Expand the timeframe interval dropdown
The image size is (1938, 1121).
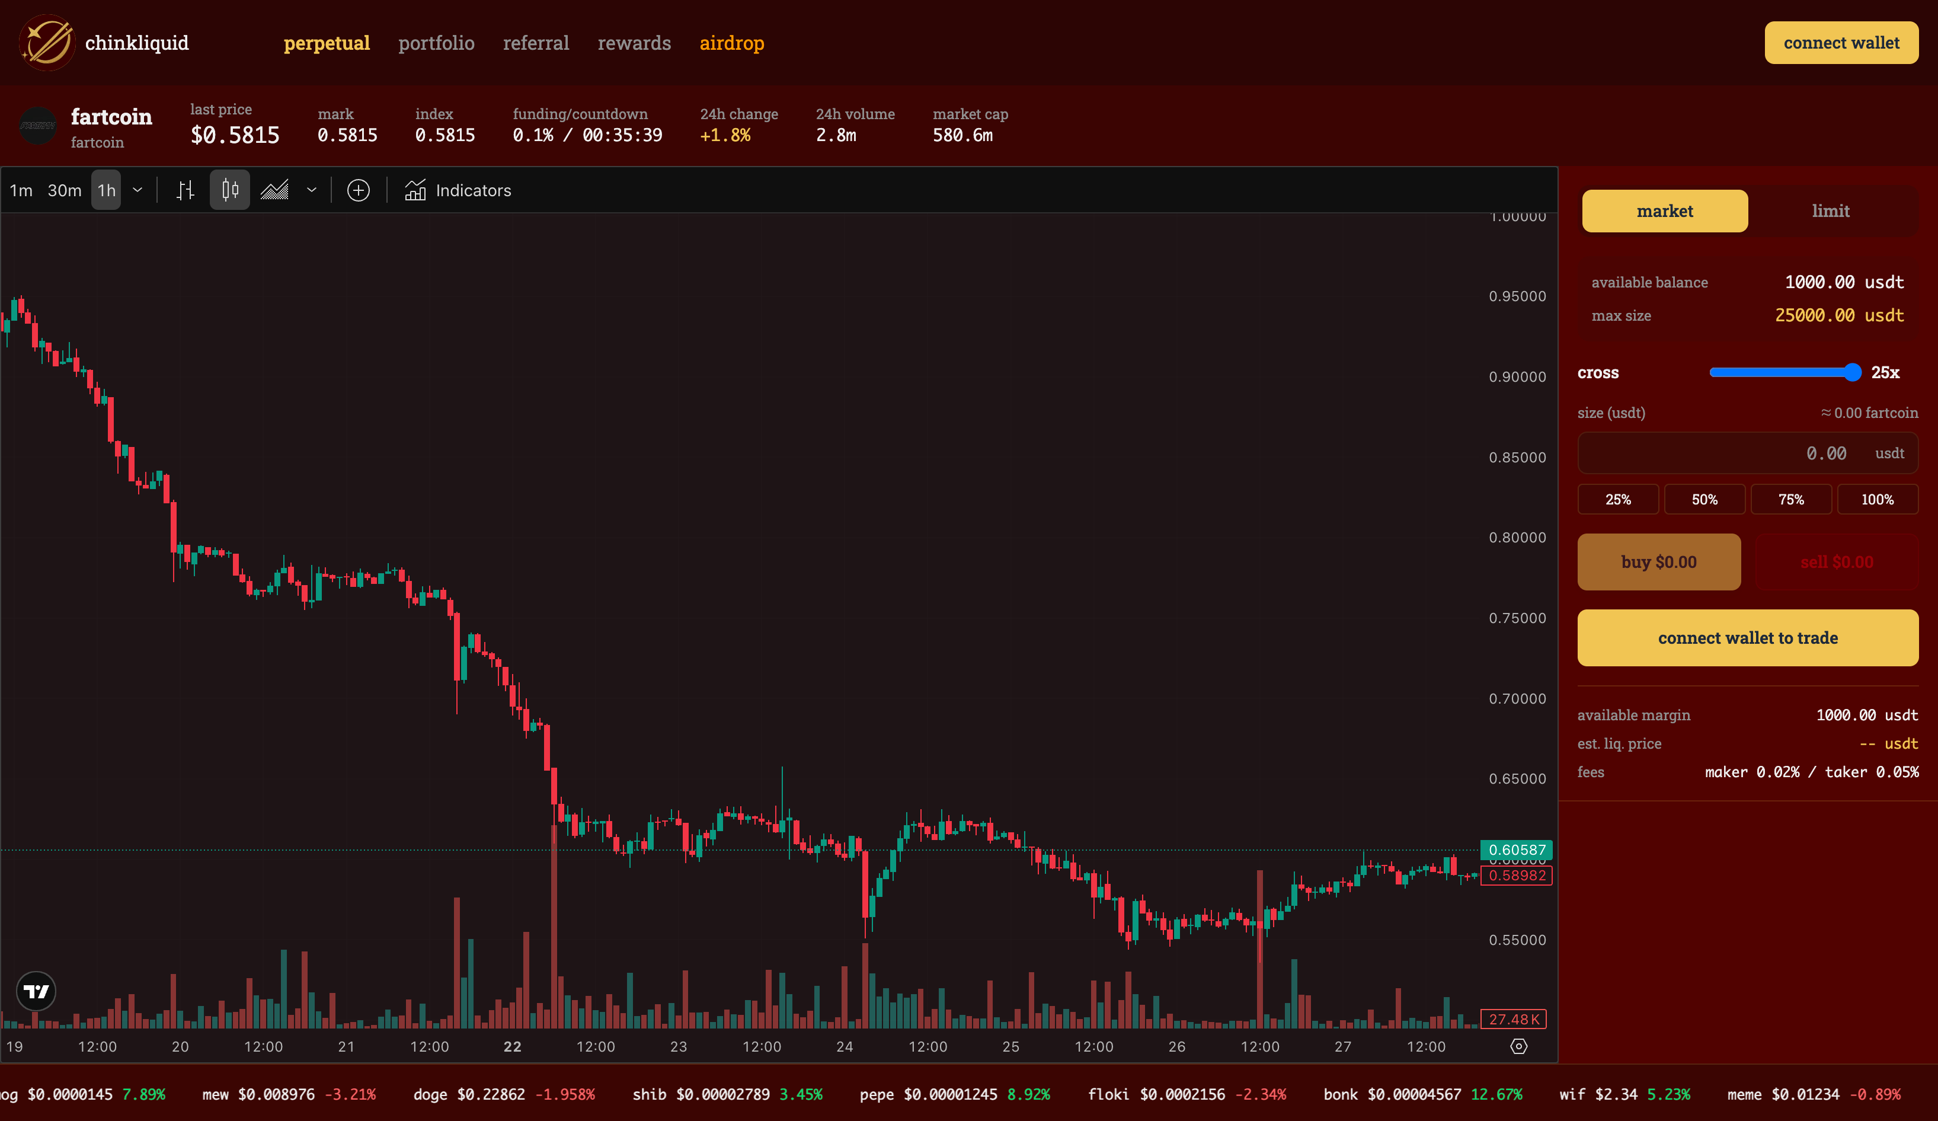pos(137,190)
